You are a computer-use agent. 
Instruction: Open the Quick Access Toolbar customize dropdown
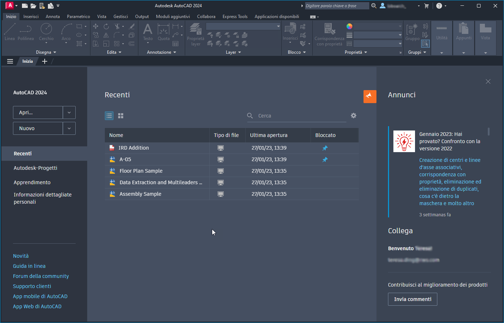point(58,6)
